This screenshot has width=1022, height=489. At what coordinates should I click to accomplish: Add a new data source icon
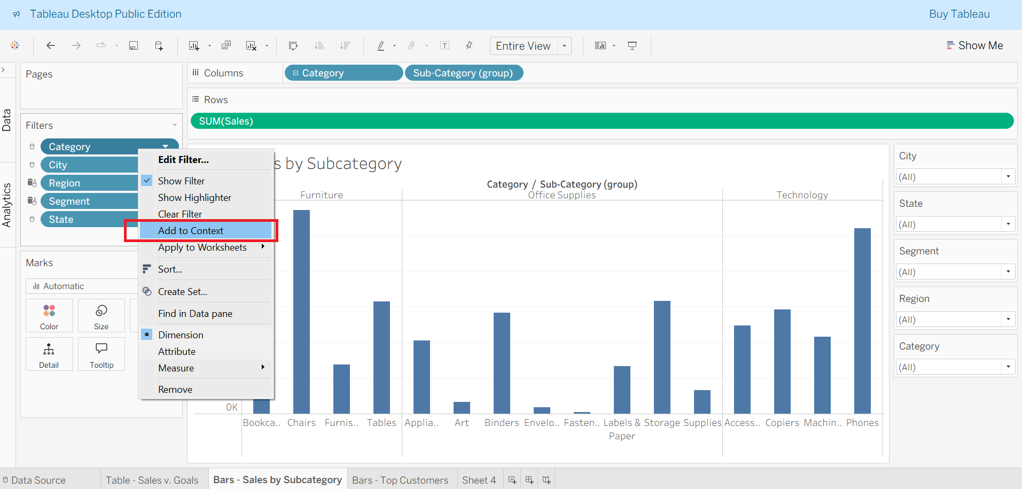pyautogui.click(x=159, y=45)
